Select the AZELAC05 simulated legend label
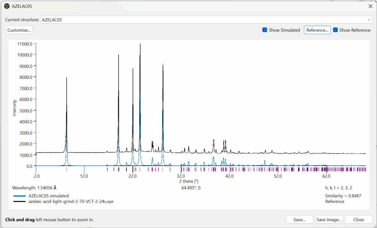 pos(49,196)
